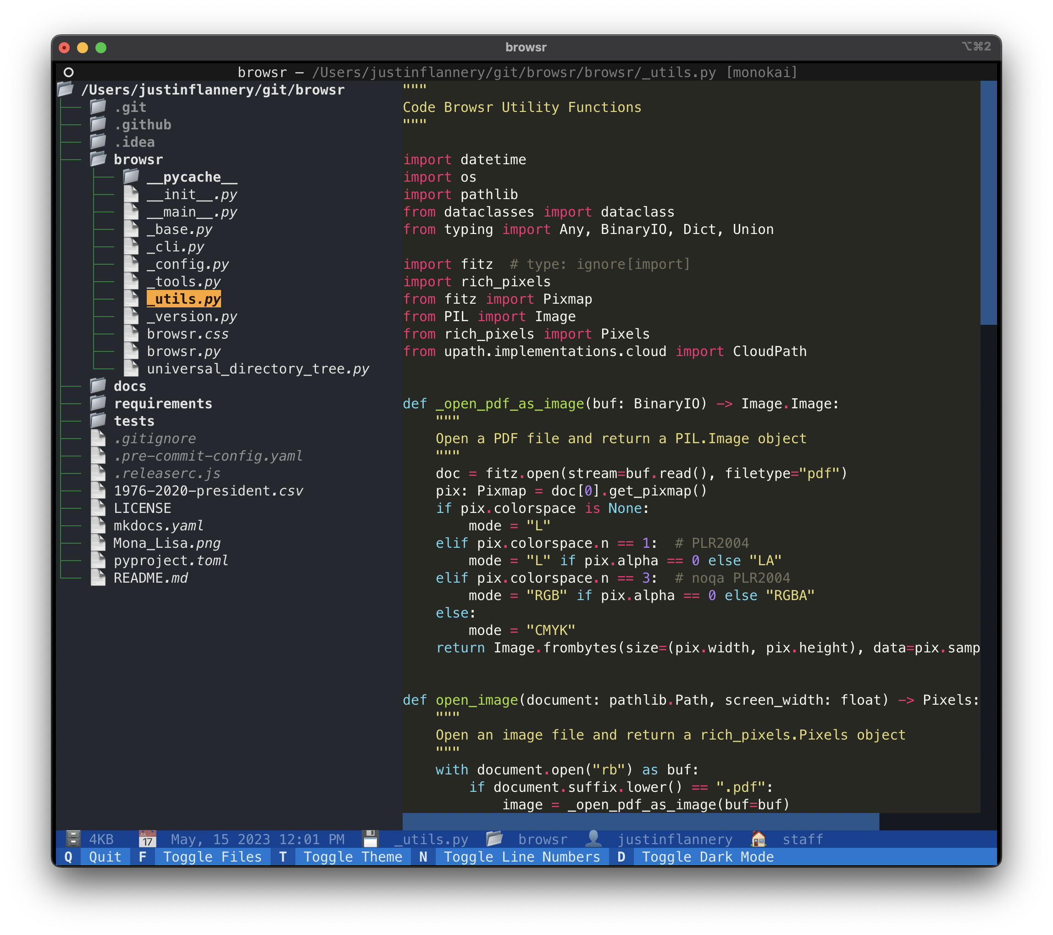Click the circle icon in header bar
Screen dimensions: 1053x935
pyautogui.click(x=68, y=72)
